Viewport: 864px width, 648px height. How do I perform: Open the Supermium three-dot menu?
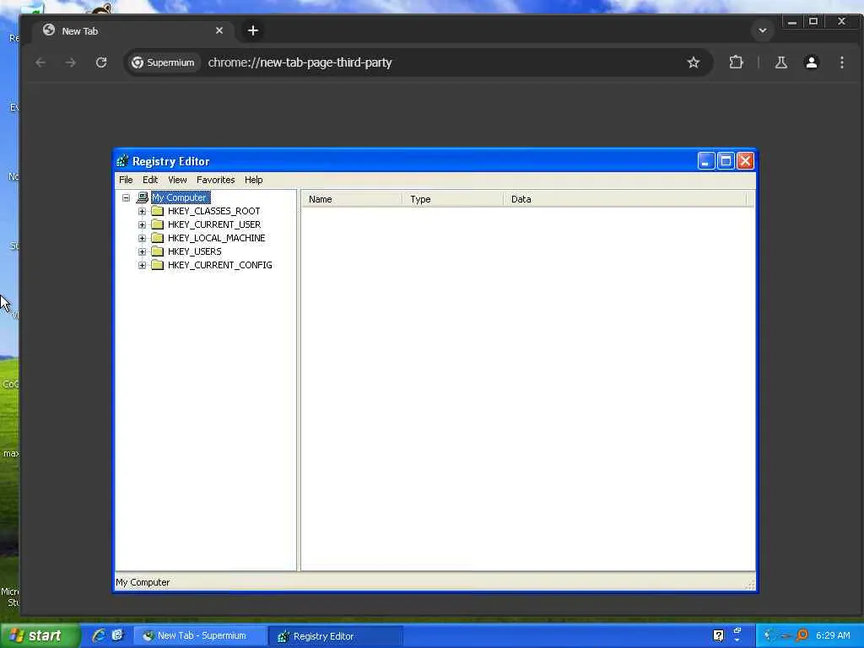click(841, 62)
